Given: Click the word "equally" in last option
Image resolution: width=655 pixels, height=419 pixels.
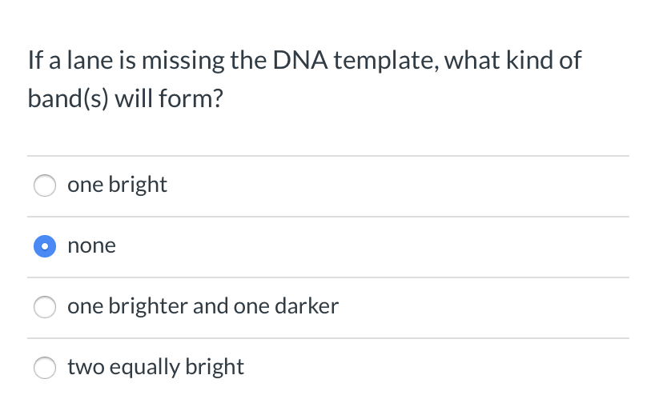Looking at the screenshot, I should 145,368.
